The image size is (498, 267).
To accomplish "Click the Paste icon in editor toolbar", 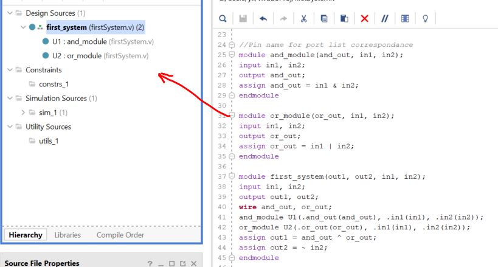I will [x=344, y=19].
